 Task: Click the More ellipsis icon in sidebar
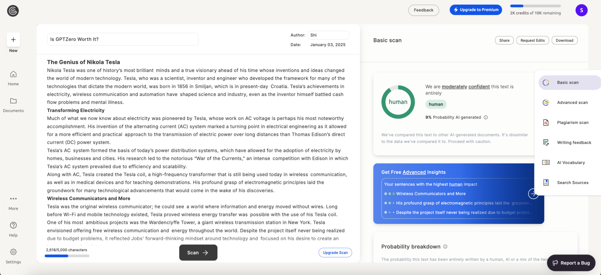pyautogui.click(x=13, y=199)
